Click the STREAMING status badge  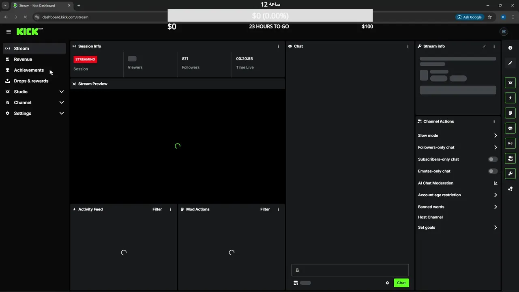(x=85, y=59)
